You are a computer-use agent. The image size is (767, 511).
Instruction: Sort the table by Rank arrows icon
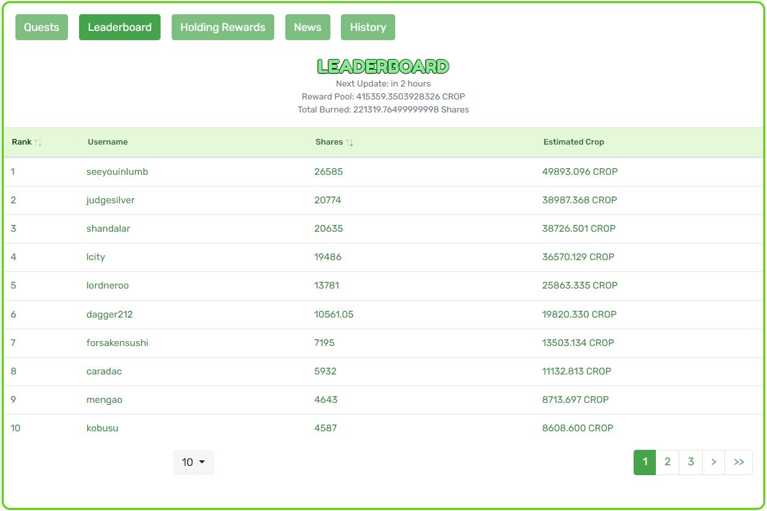(38, 142)
